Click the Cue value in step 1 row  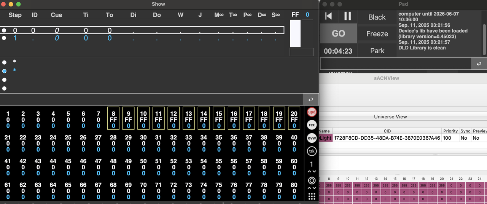pyautogui.click(x=56, y=38)
